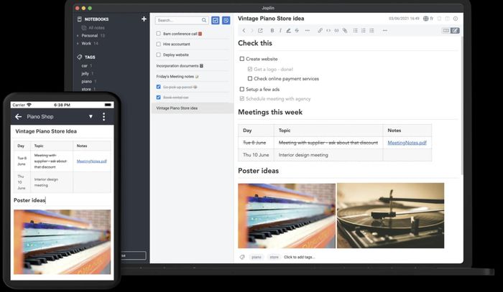Click the store tag chip below the note
503x292 pixels.
pos(274,257)
